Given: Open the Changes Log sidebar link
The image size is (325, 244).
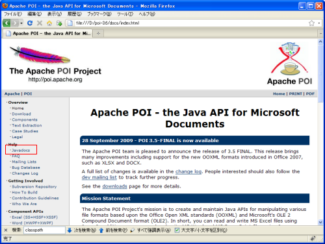Looking at the screenshot, I should point(25,173).
